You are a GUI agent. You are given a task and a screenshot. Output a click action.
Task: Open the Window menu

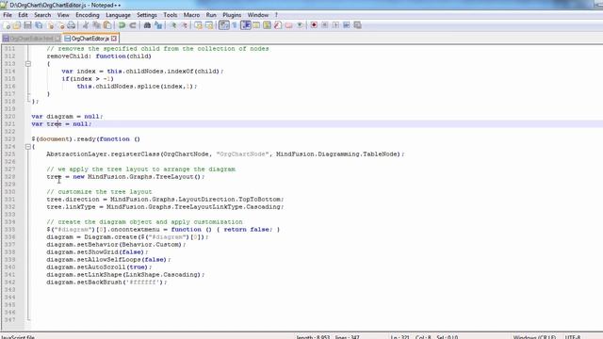pos(257,15)
